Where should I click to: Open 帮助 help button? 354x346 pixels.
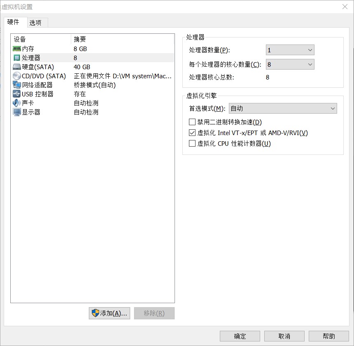329,336
